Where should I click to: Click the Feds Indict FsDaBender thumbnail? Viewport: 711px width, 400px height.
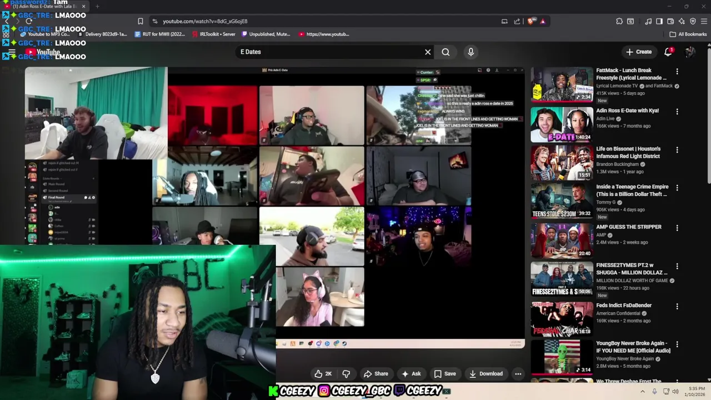[x=562, y=319]
